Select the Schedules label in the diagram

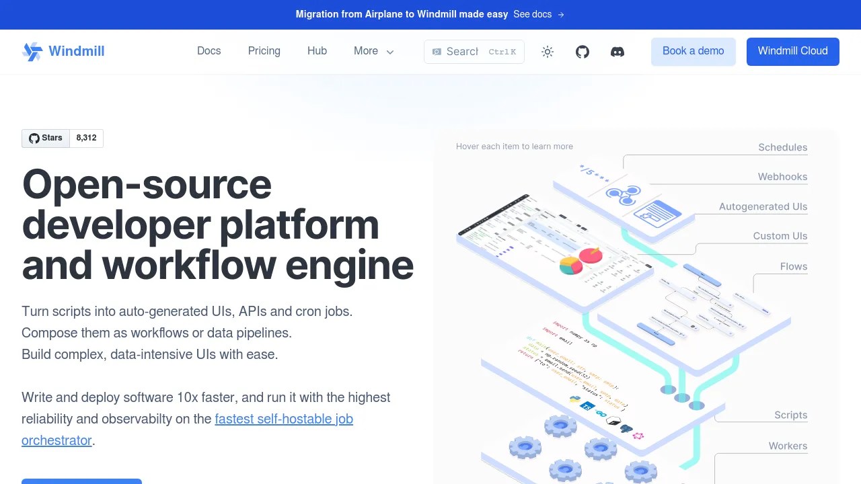(782, 147)
